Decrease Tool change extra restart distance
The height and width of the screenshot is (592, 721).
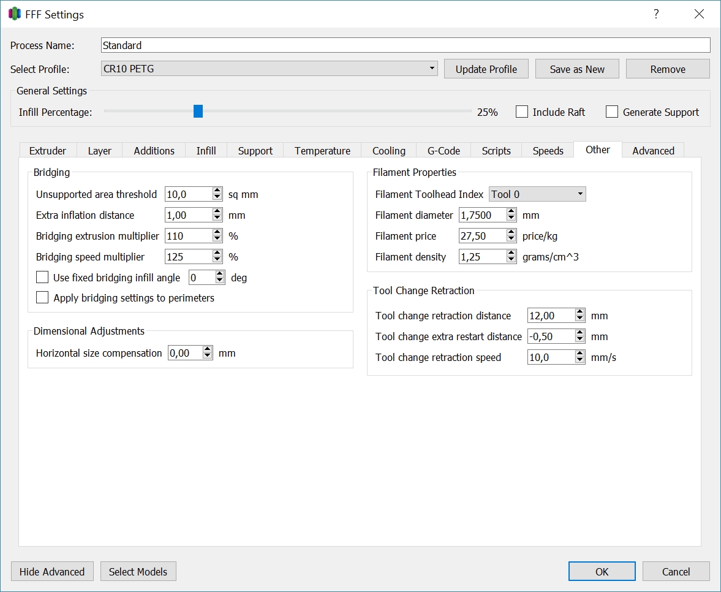coord(580,340)
